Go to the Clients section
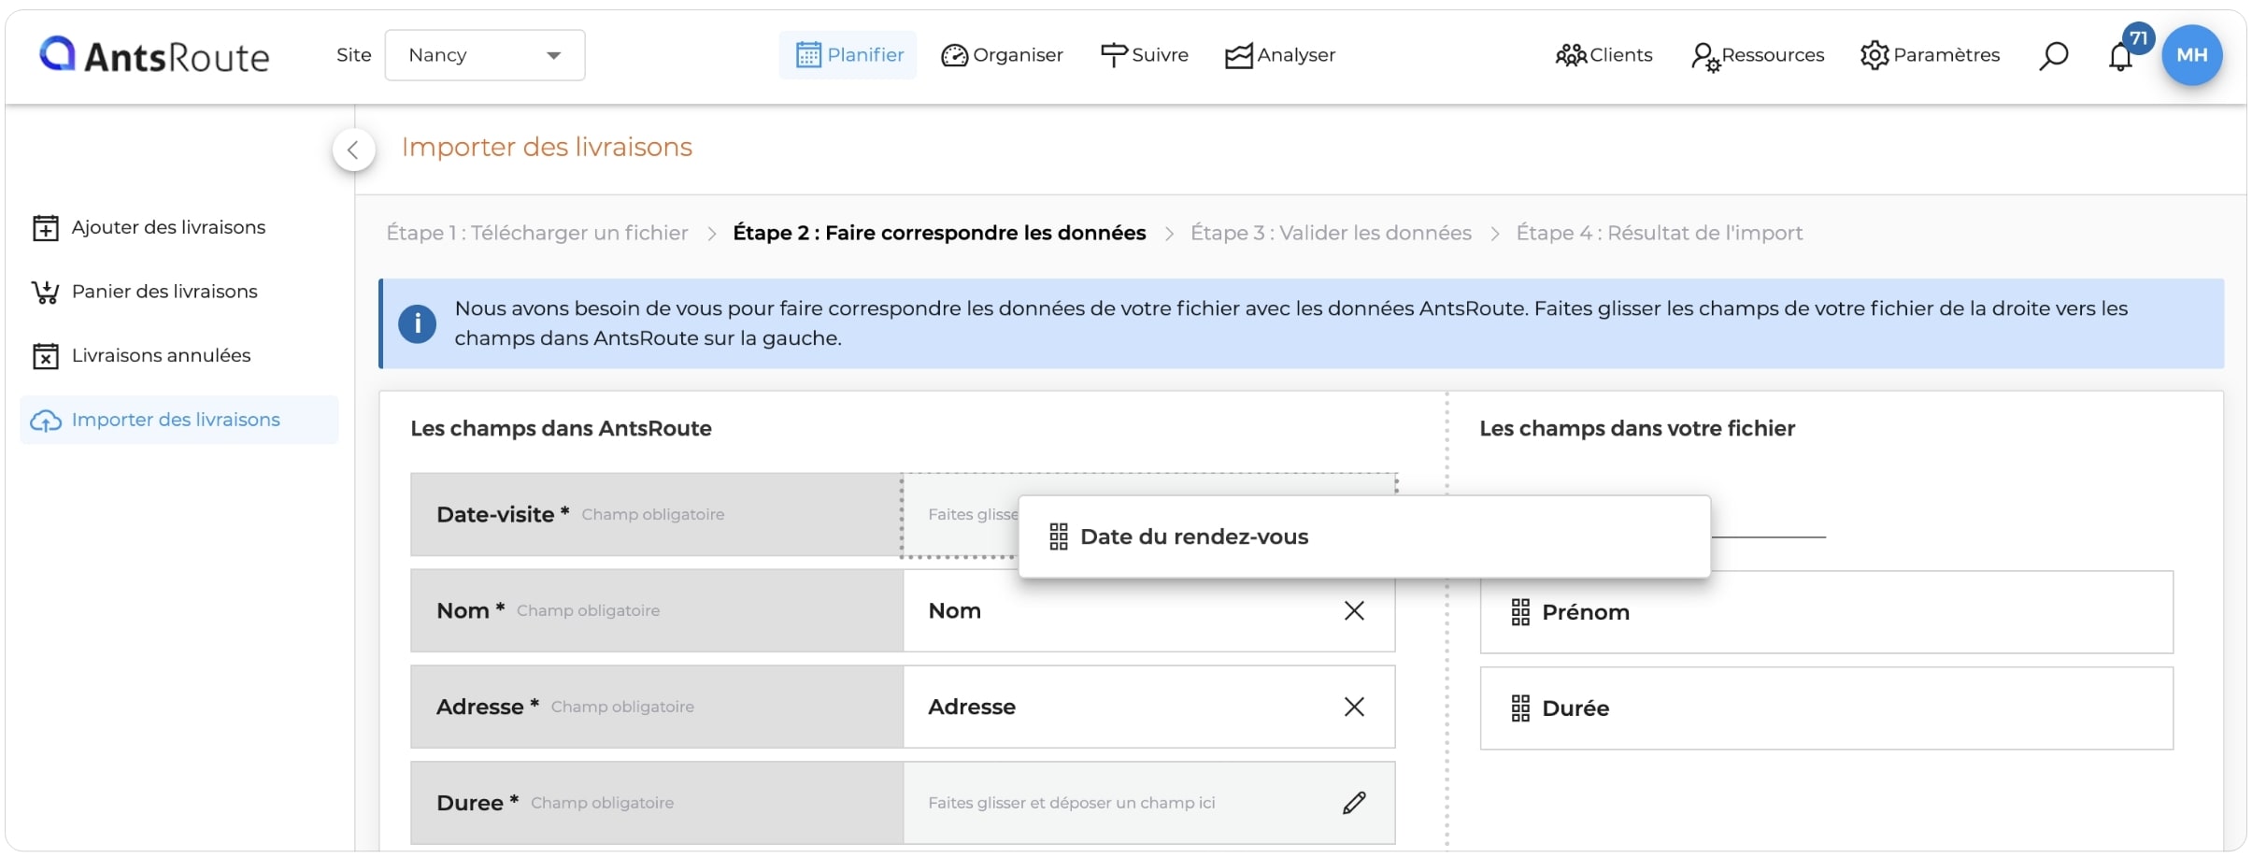This screenshot has width=2252, height=858. click(1603, 55)
